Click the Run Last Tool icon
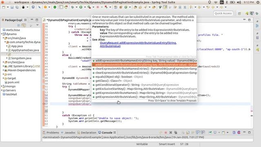The height and width of the screenshot is (147, 261). coord(89,7)
